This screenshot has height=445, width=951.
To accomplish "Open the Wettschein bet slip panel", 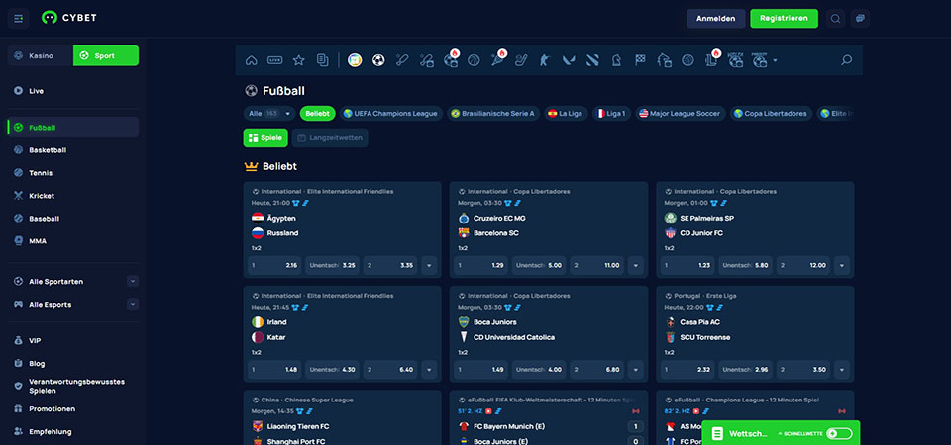I will [x=740, y=433].
